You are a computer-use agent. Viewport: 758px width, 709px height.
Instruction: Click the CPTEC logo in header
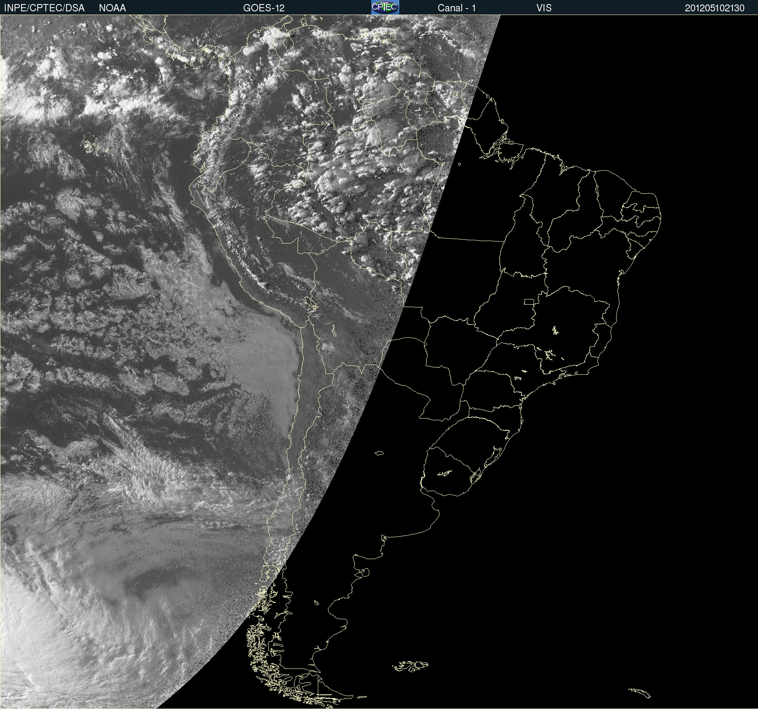point(385,7)
